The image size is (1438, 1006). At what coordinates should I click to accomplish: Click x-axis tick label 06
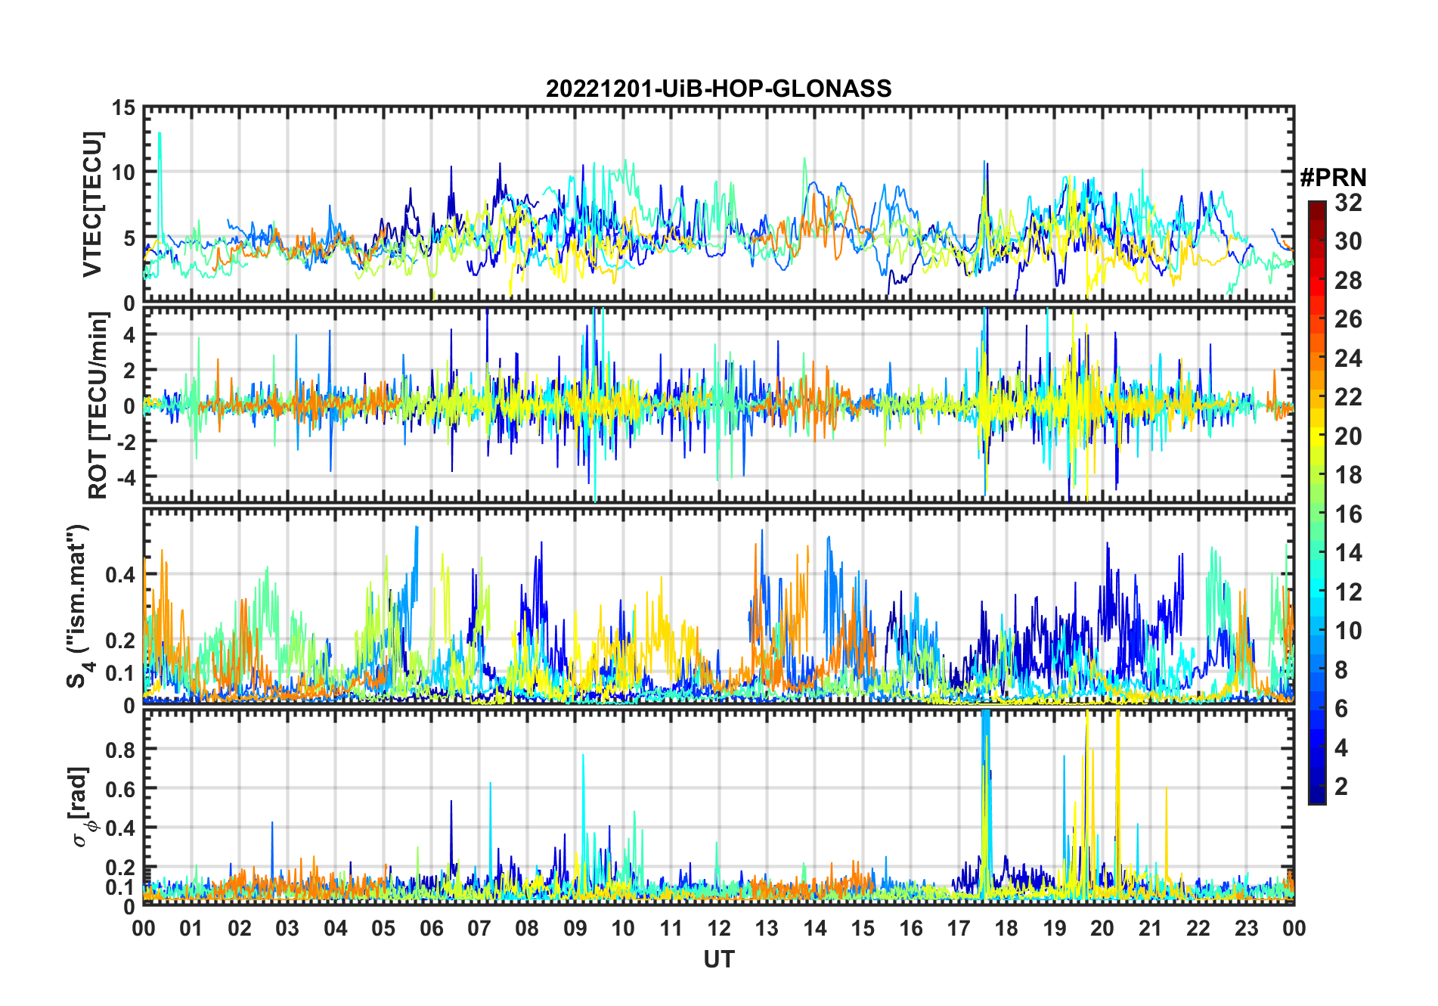pyautogui.click(x=432, y=928)
